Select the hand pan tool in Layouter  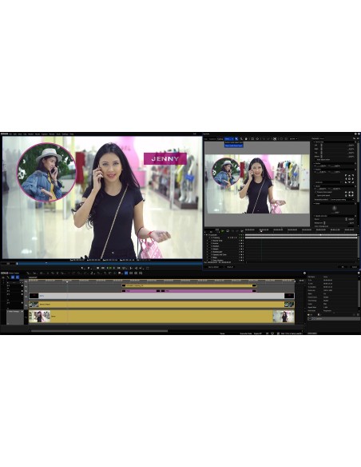coord(246,139)
